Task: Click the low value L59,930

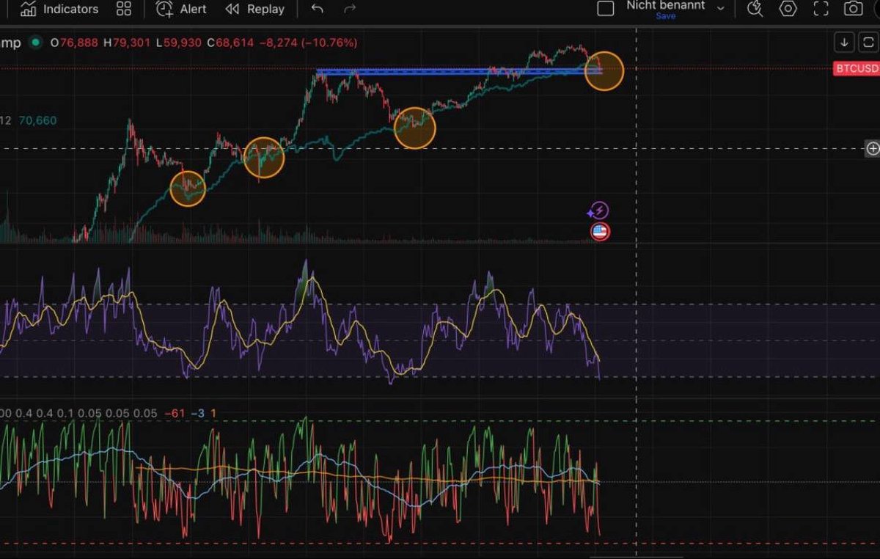Action: pyautogui.click(x=179, y=43)
